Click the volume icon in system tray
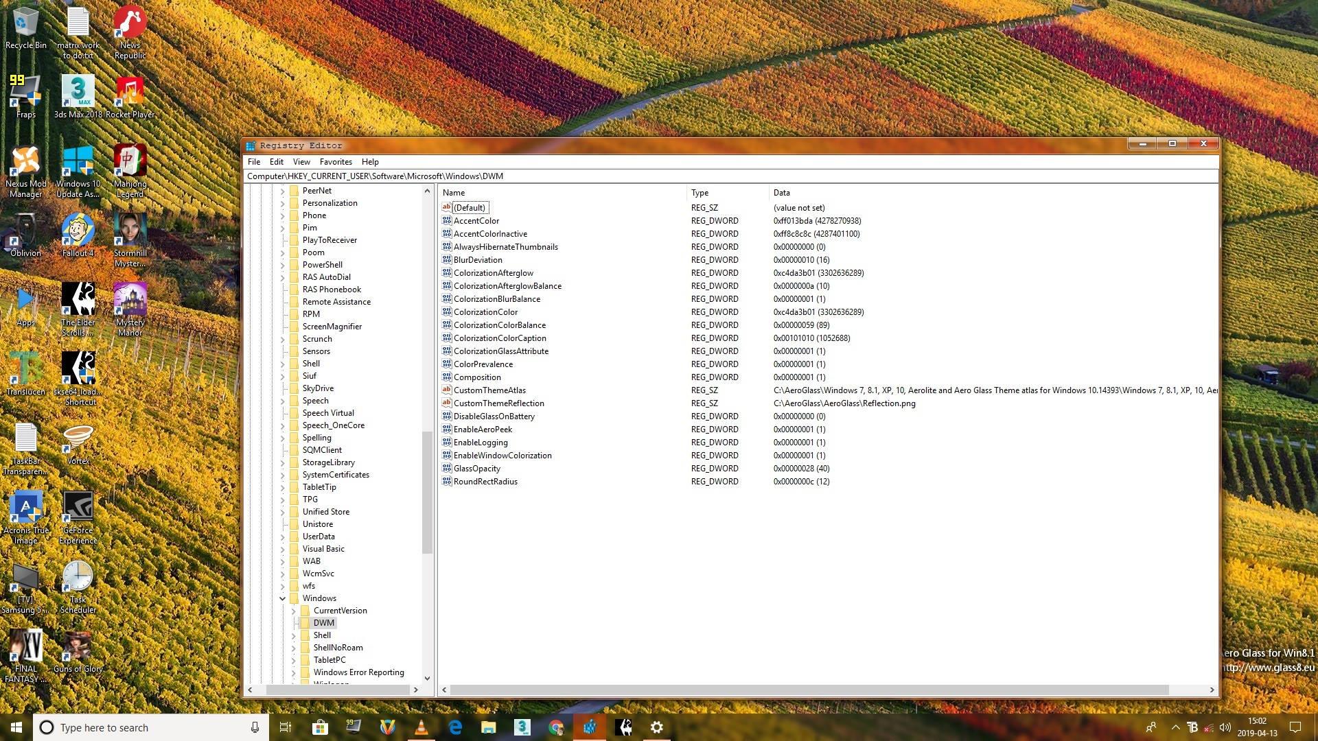The width and height of the screenshot is (1318, 741). tap(1225, 727)
